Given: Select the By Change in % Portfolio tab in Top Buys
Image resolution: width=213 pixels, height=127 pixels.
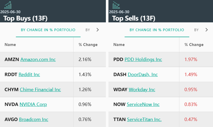Looking at the screenshot, I should 48,30.
